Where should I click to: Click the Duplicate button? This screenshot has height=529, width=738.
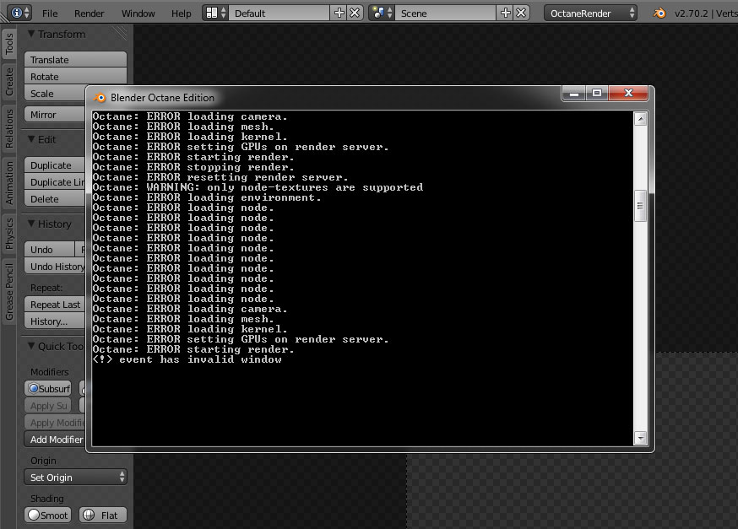tap(55, 165)
